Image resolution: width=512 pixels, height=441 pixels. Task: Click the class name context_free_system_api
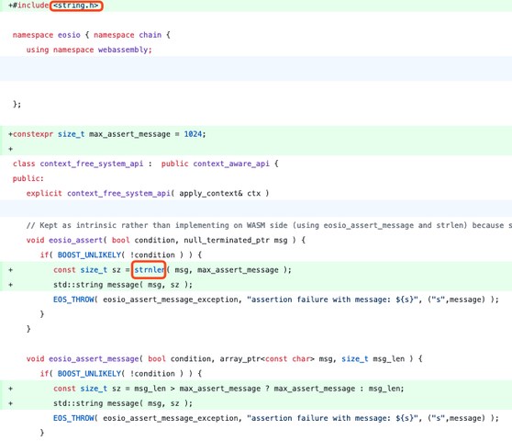point(92,164)
